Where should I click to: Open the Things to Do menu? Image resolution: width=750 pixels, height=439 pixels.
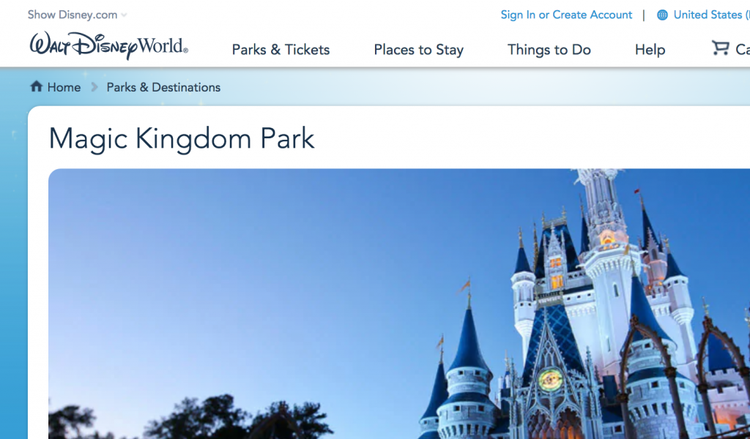[x=549, y=50]
